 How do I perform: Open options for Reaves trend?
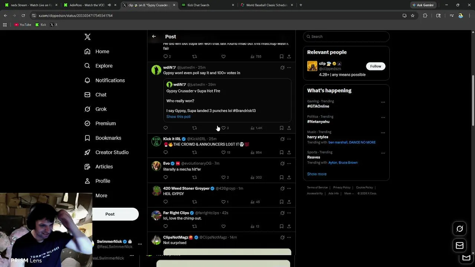point(383,153)
